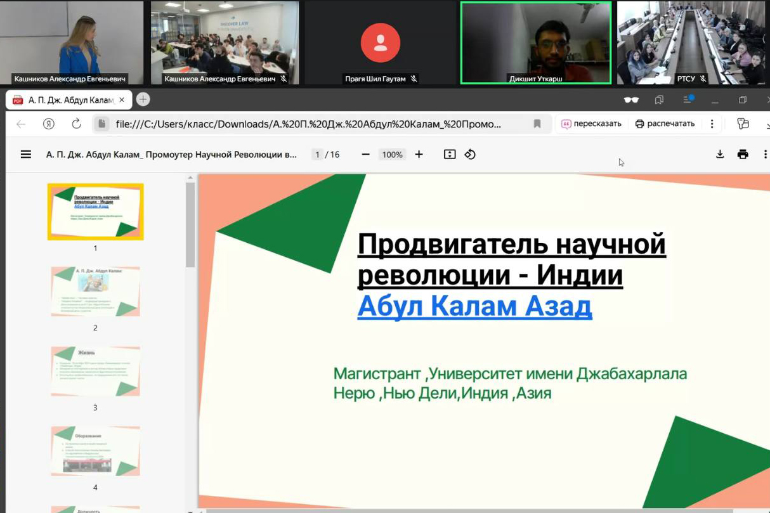The height and width of the screenshot is (513, 770).
Task: Open the bookmarks collections icon
Action: [659, 100]
